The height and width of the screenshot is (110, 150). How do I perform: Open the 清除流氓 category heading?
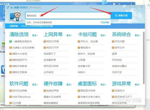[x=19, y=35]
